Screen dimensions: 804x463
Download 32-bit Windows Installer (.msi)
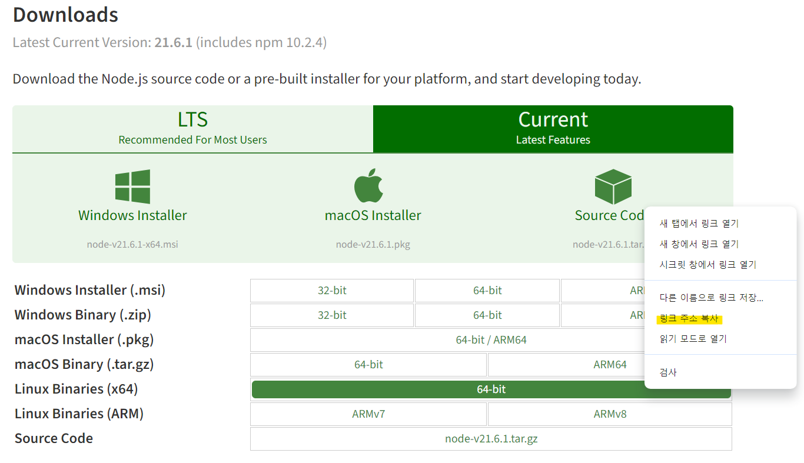332,291
